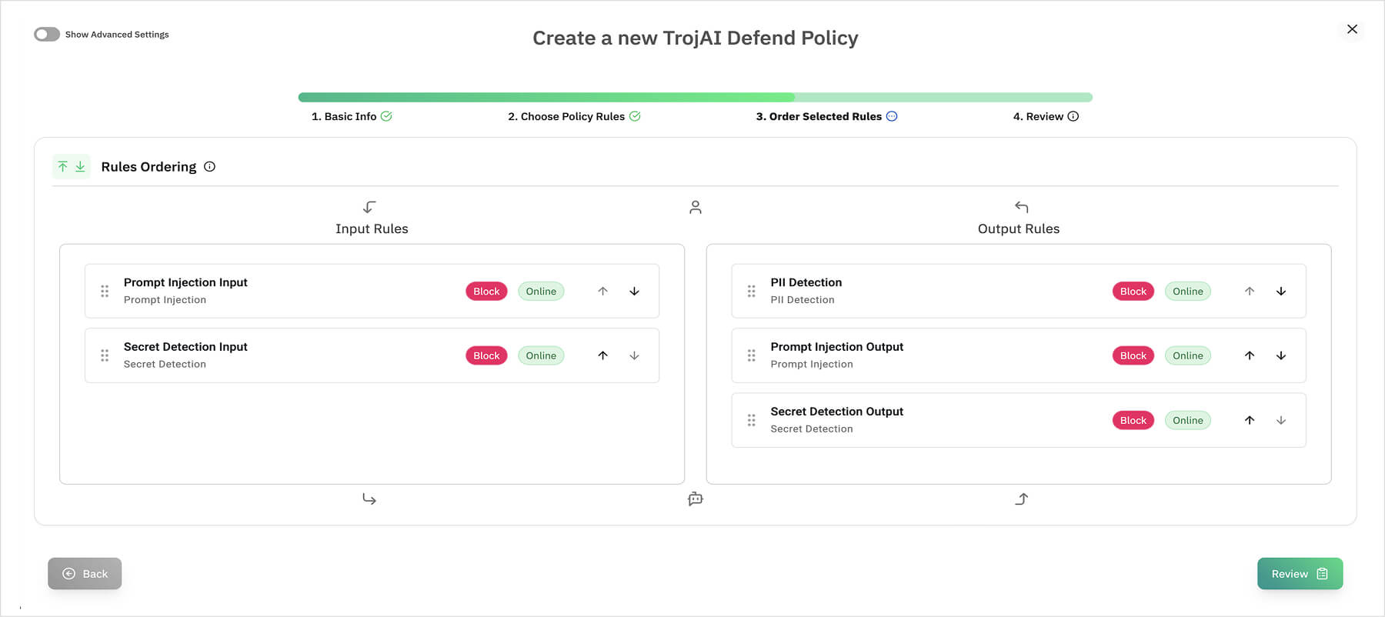Click the Back button
Viewport: 1385px width, 617px height.
pyautogui.click(x=85, y=574)
